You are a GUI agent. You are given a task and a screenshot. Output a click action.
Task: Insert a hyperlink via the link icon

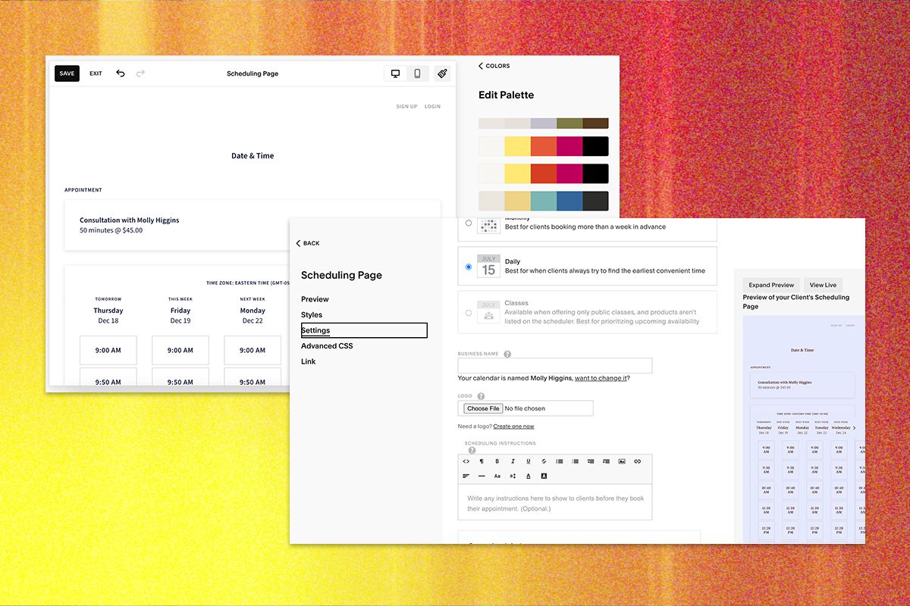point(638,461)
